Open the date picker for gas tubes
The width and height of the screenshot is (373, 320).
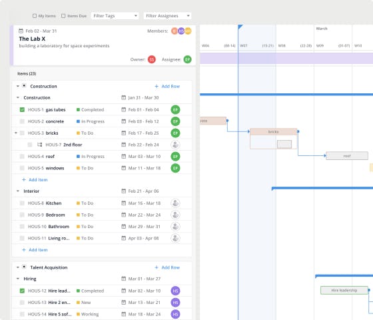(123, 110)
